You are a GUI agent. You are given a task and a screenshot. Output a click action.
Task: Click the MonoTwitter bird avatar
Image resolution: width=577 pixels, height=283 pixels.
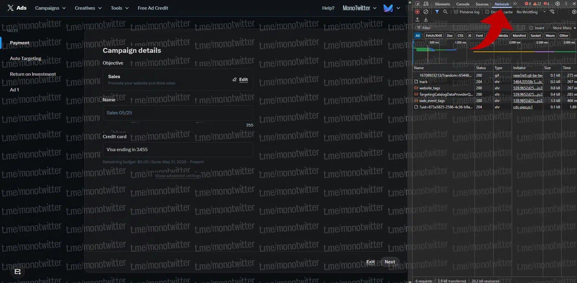coord(388,8)
